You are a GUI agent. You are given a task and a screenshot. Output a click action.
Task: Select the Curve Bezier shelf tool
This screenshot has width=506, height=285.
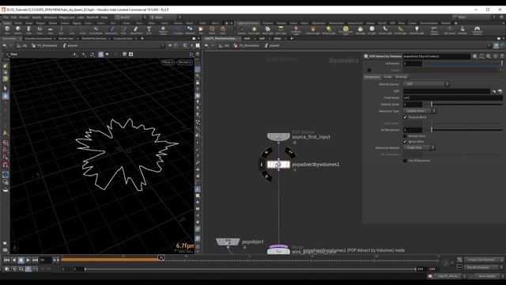tap(96, 30)
